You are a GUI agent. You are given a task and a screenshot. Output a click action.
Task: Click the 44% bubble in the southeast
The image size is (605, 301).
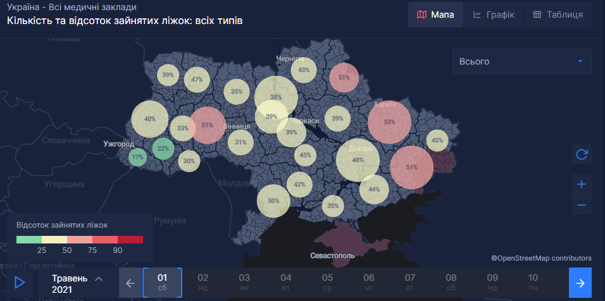pos(374,190)
